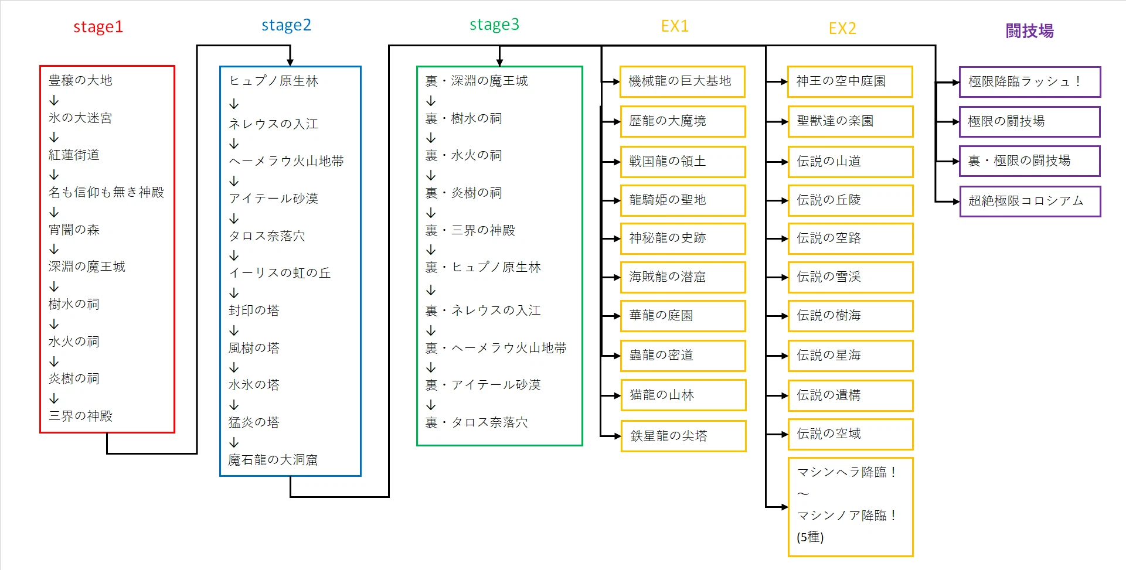Select 裏・深淵の魔王城 entry
The image size is (1126, 570).
point(477,81)
